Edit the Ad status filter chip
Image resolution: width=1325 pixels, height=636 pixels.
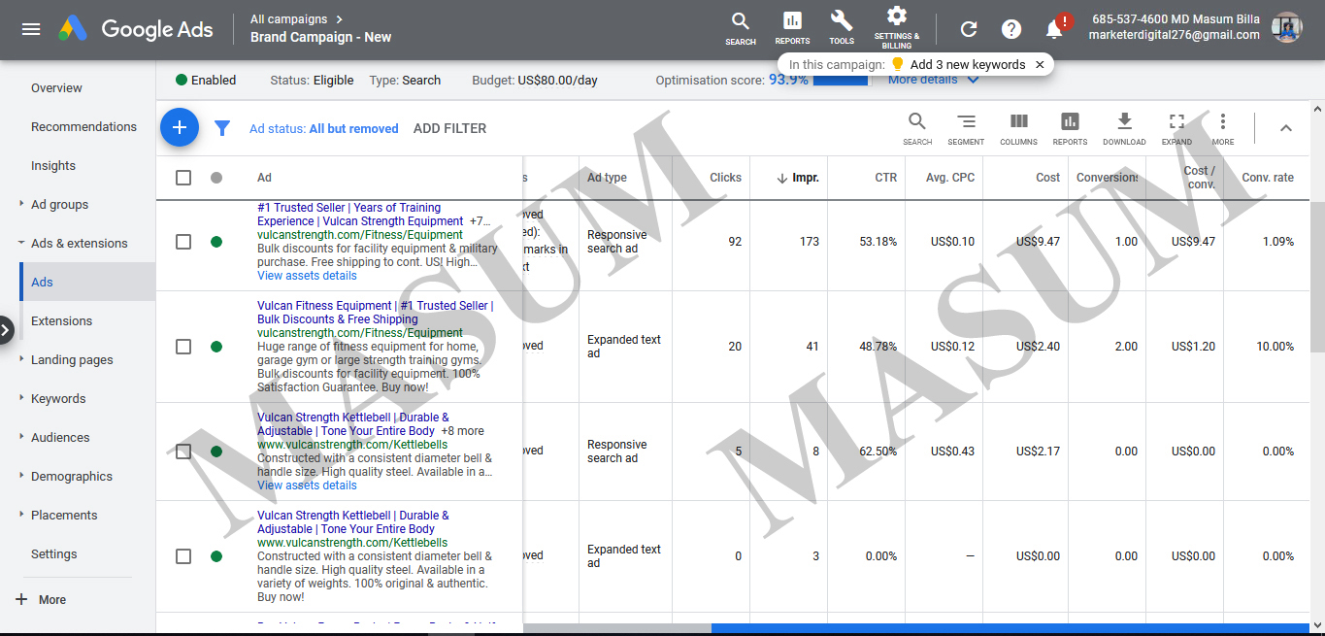tap(324, 128)
